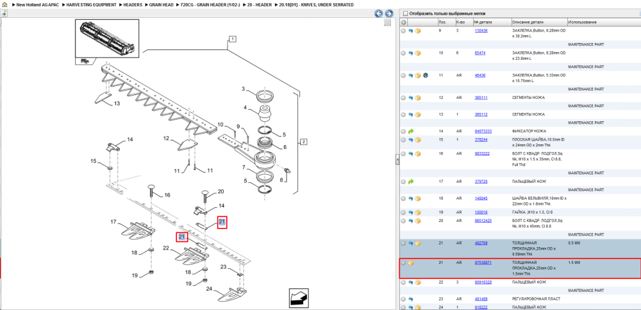Select 'РЕГУЛИРОВОЧНАЯ ПЛАСТ' description text
641x310 pixels.
click(536, 299)
